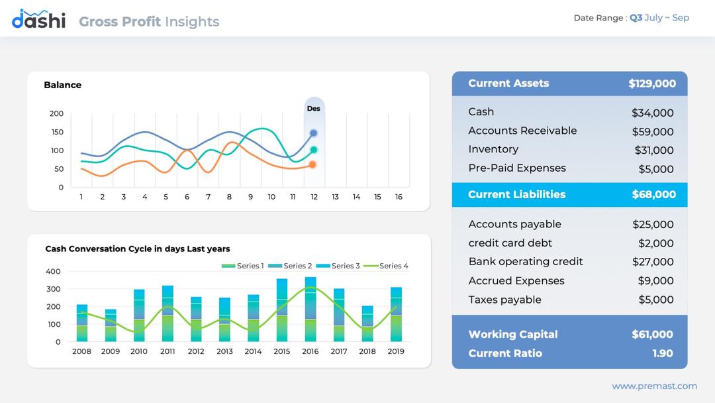
Task: Open the Date Range Q3 selector
Action: tap(636, 18)
